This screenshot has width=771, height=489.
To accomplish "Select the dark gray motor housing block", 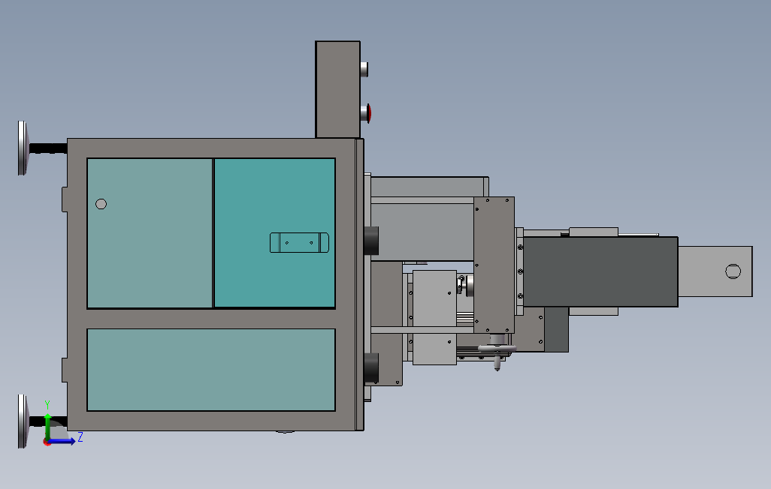I will [600, 272].
